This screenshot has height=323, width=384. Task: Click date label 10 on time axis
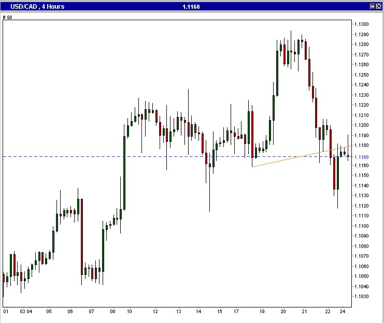(130, 312)
